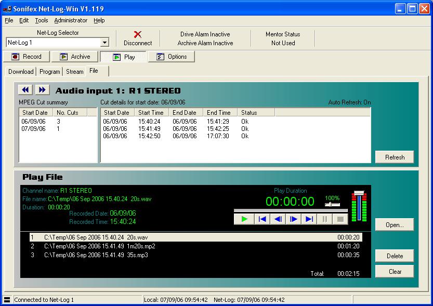Screen dimensions: 433x306
Task: Click the Total 00:02:15 duration value
Action: pos(348,273)
